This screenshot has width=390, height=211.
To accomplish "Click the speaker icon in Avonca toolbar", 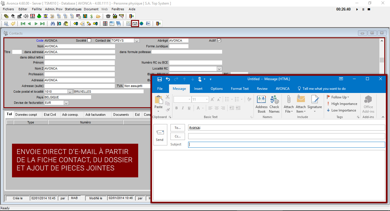I will [26, 16].
